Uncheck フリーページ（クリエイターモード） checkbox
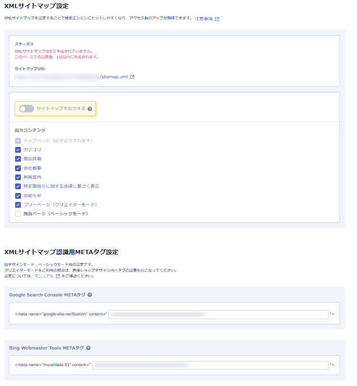The width and height of the screenshot is (357, 386). tap(18, 205)
